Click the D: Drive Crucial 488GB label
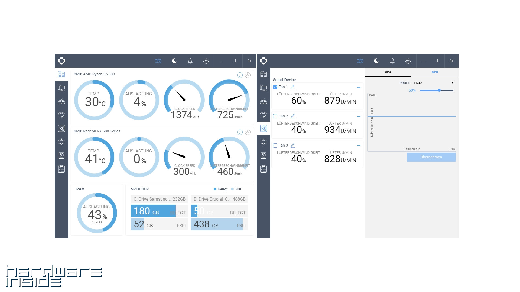The image size is (520, 292). point(220,199)
